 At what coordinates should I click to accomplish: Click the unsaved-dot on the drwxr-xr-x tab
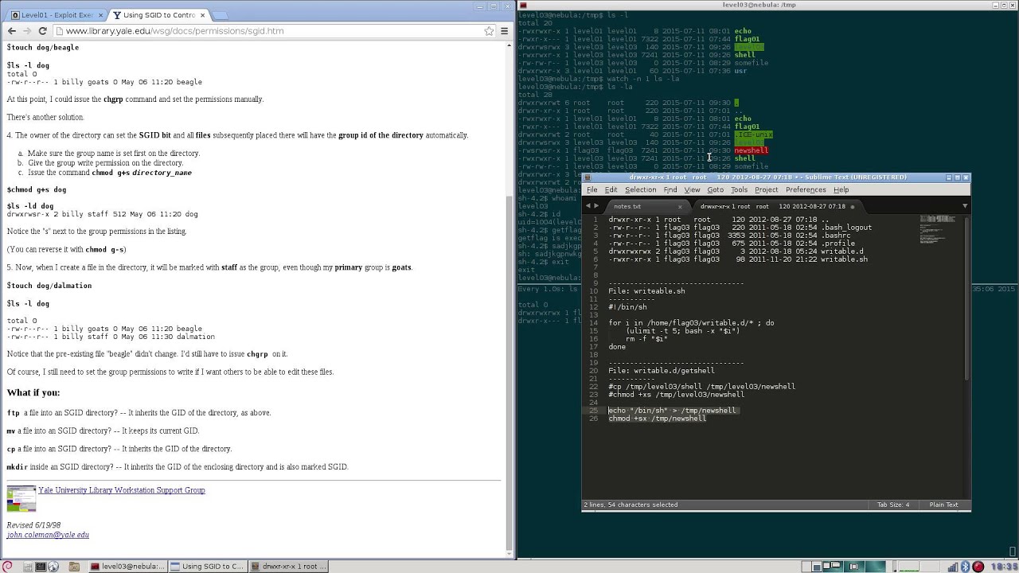click(x=853, y=207)
